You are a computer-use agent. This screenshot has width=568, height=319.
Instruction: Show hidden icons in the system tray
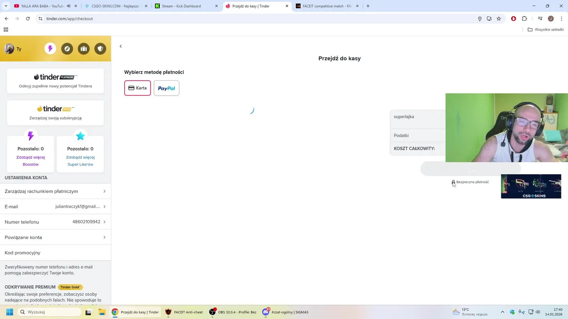click(502, 312)
